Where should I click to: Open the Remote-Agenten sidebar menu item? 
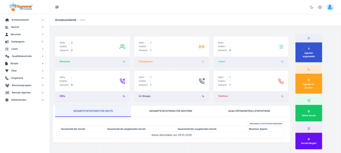click(x=25, y=92)
